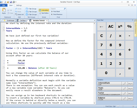137x108 pixels.
Task: Toggle the Variables panel pin icon
Action: 133,80
